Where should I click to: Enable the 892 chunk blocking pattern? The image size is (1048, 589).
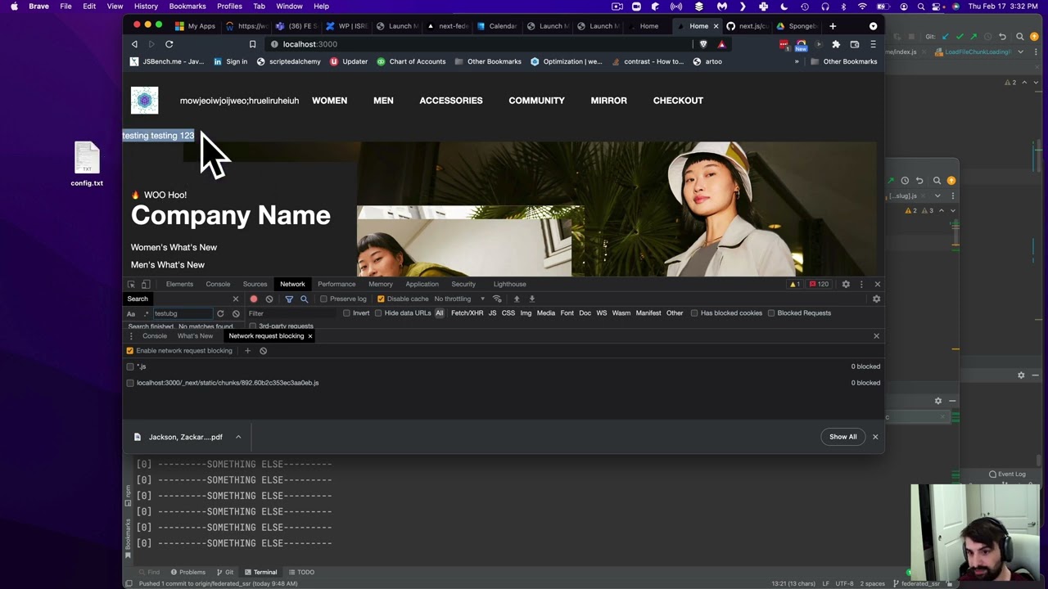click(130, 383)
